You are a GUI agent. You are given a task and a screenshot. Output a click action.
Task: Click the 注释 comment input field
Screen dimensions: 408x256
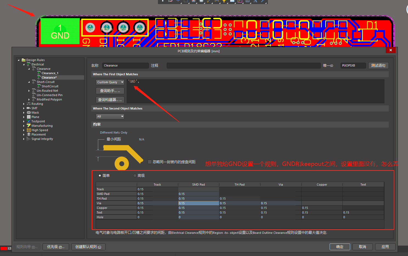point(244,65)
